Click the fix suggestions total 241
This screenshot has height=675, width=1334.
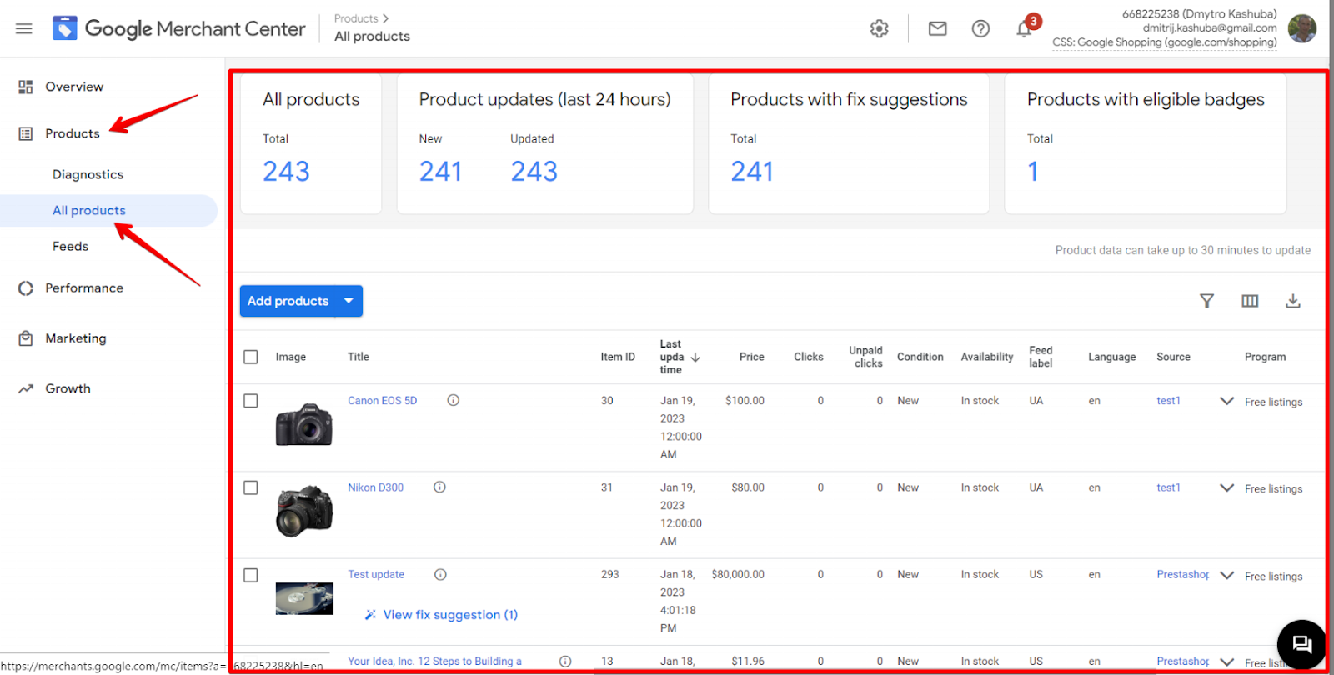tap(752, 172)
